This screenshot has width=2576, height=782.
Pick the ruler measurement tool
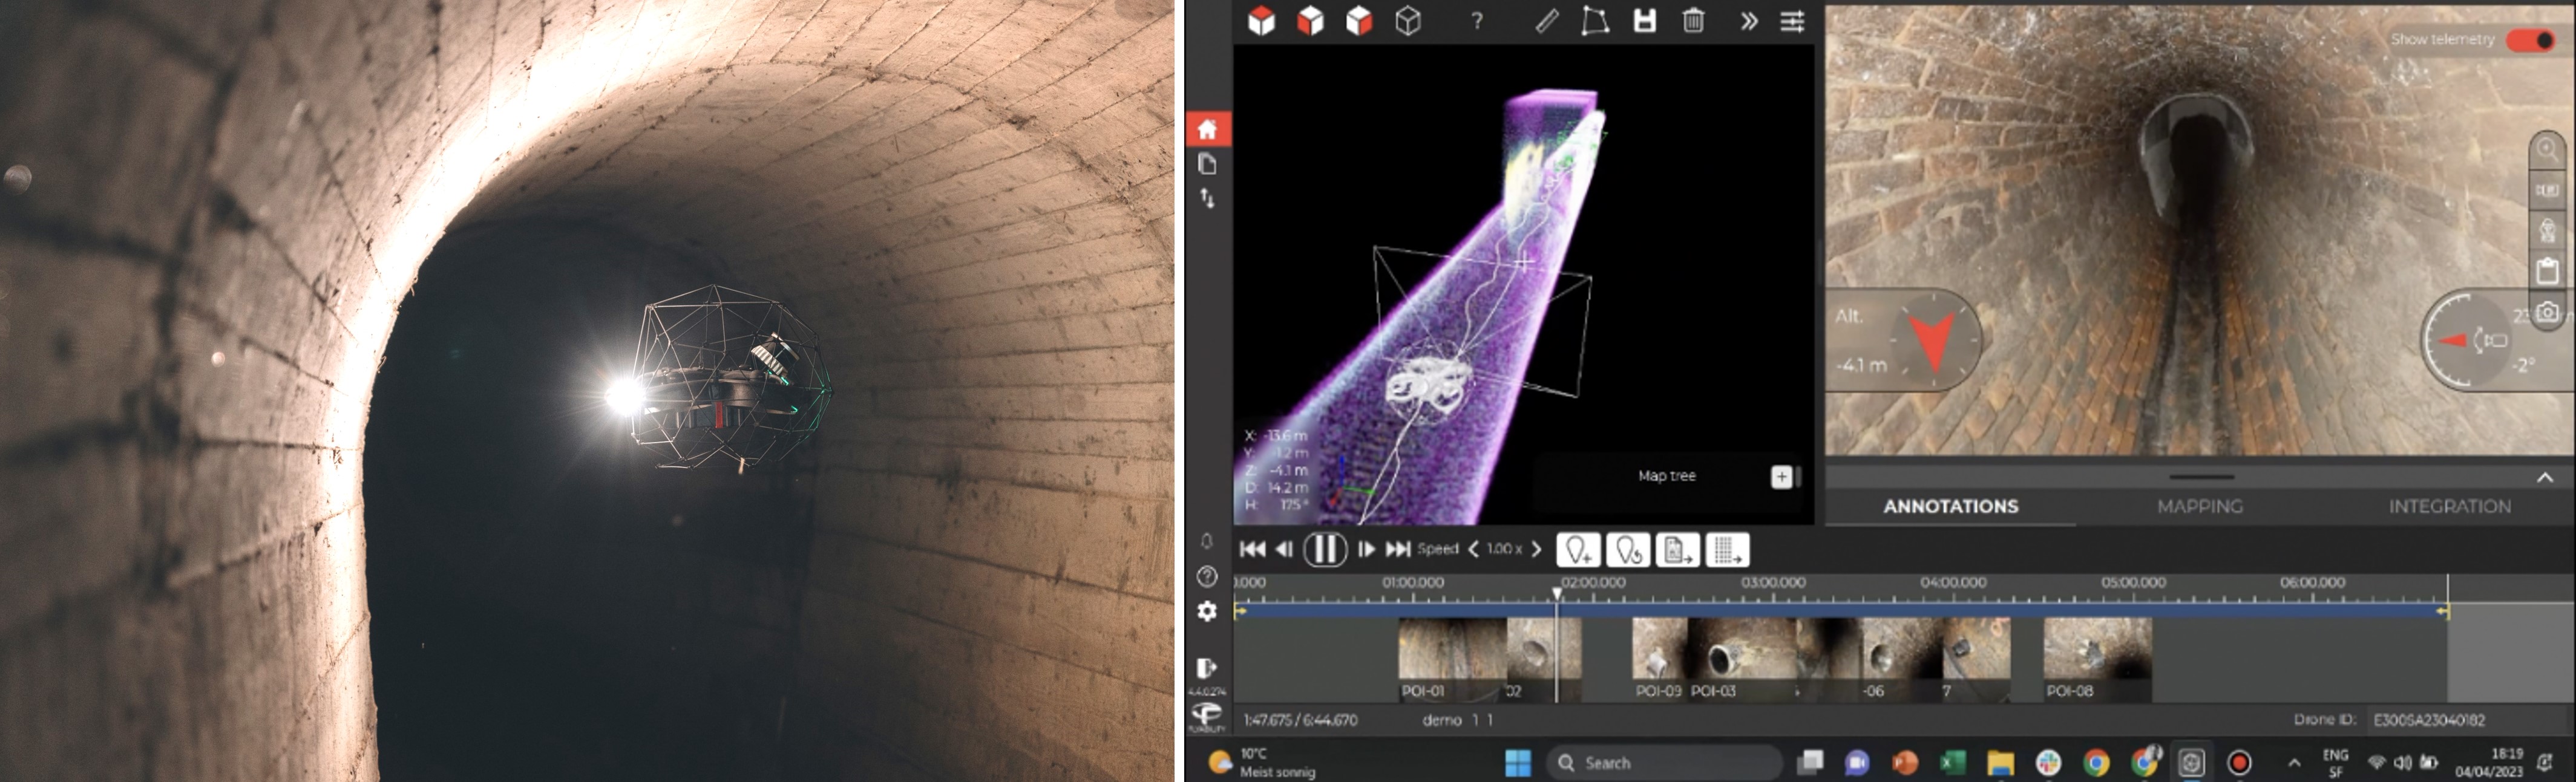tap(1546, 20)
